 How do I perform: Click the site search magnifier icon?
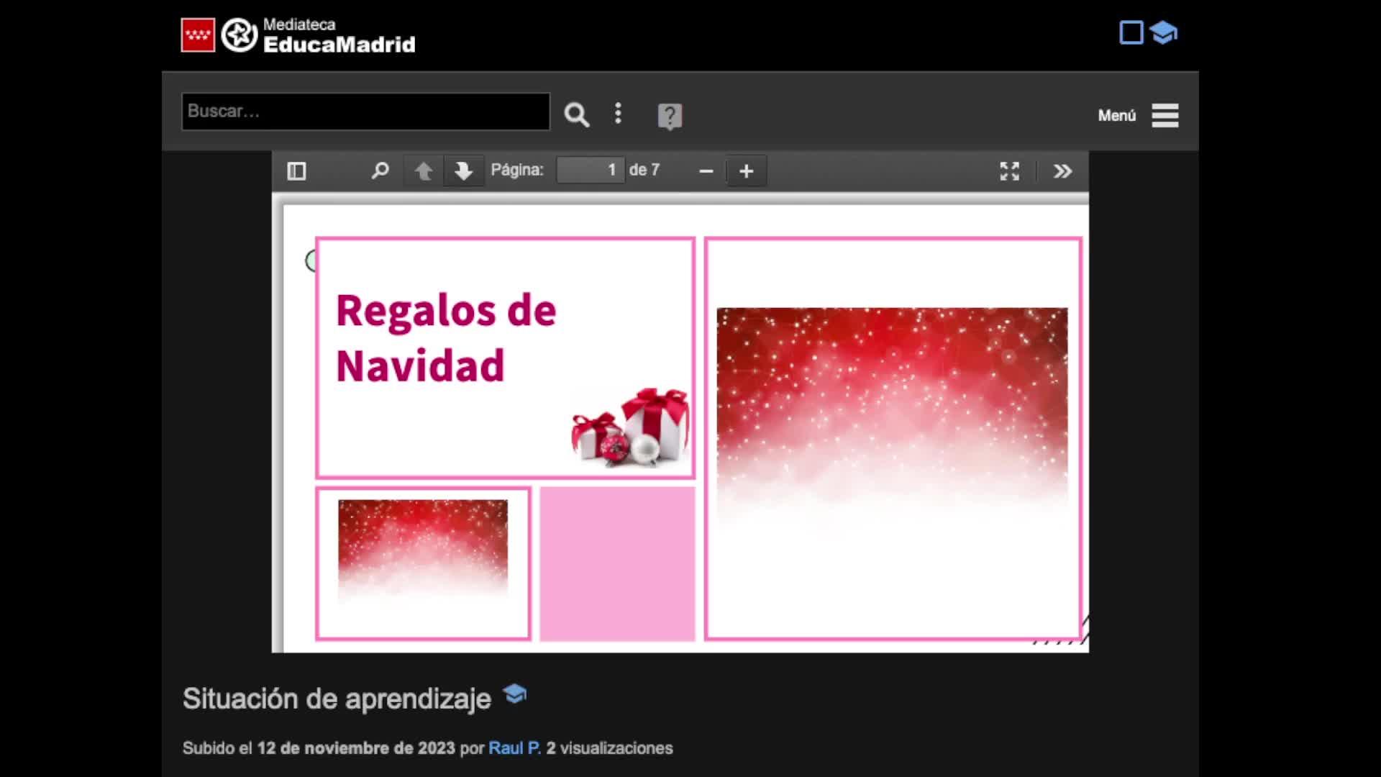tap(576, 114)
